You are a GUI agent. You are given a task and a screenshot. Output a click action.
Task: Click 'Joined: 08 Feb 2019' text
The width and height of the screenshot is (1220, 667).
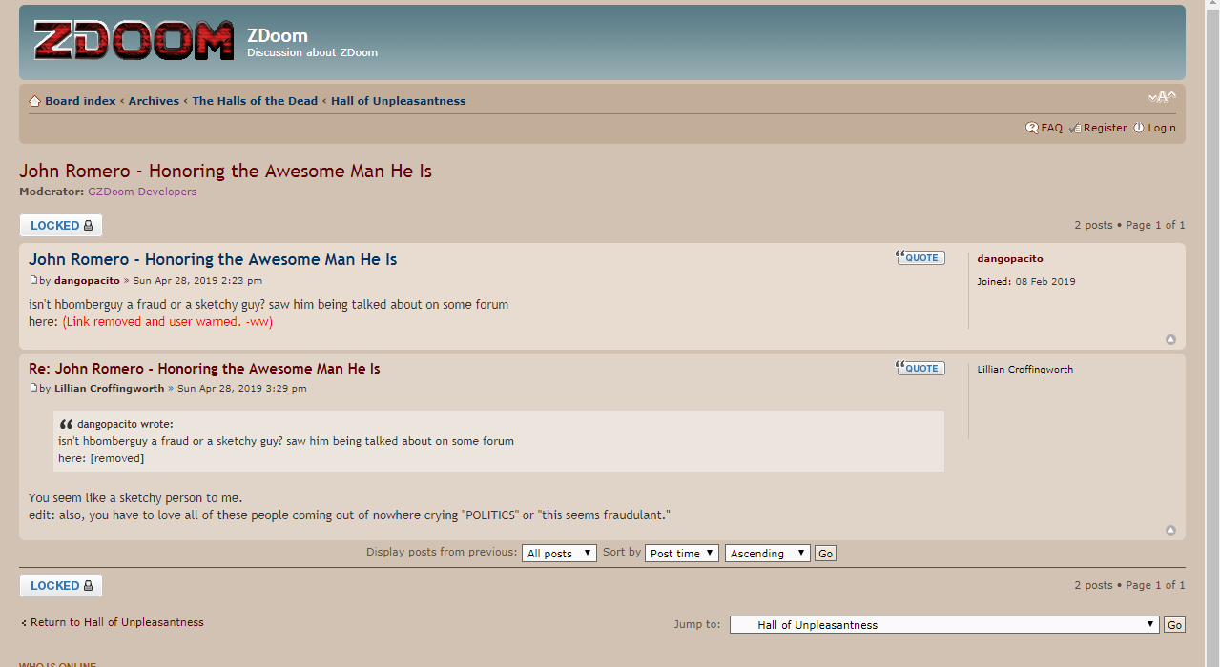[1025, 282]
